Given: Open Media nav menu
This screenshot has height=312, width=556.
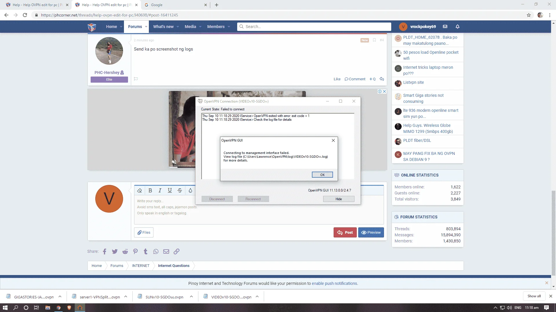Looking at the screenshot, I should tap(190, 27).
